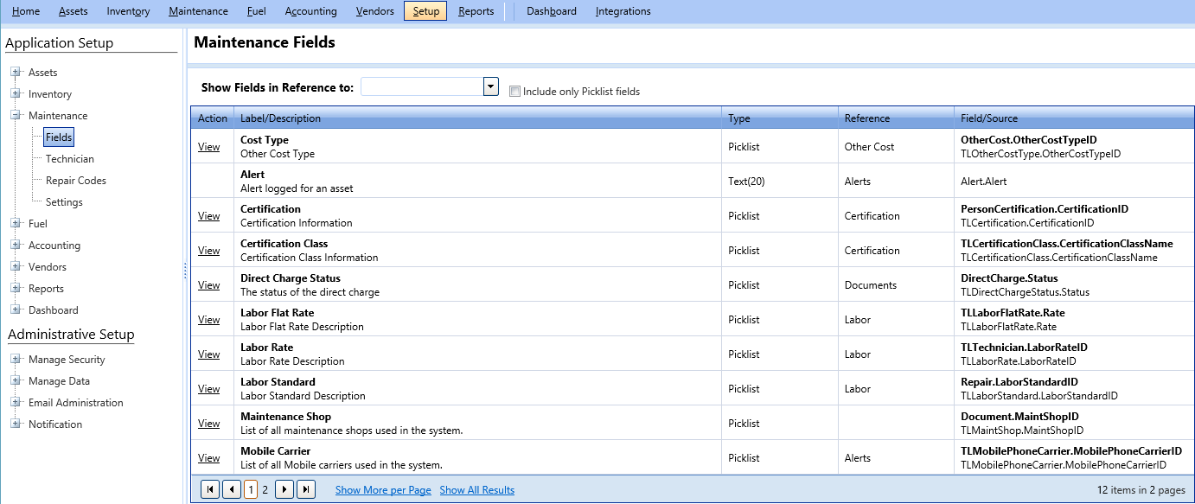Sort by the Type column header
This screenshot has width=1195, height=504.
click(x=739, y=118)
